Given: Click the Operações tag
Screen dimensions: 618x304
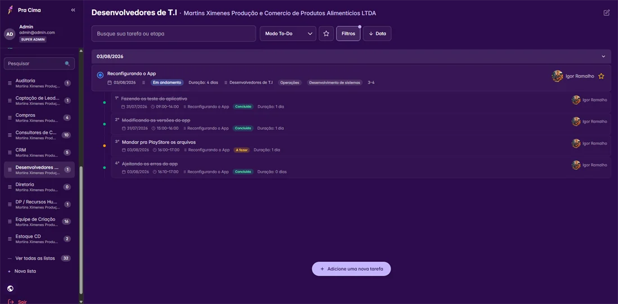Looking at the screenshot, I should [290, 83].
